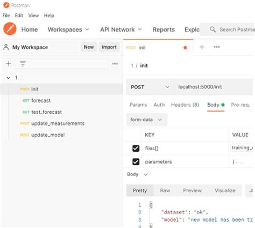Click Postman title bar app icon

coord(6,5)
